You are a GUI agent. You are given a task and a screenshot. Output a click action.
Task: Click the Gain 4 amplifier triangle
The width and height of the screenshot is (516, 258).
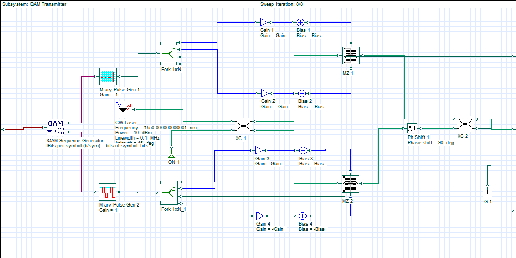261,216
